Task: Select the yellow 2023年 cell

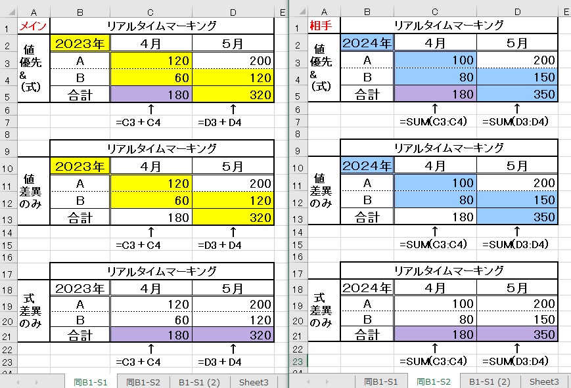Action: click(x=80, y=43)
